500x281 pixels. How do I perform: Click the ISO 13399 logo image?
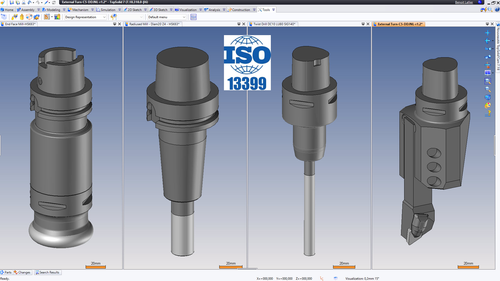pos(247,63)
